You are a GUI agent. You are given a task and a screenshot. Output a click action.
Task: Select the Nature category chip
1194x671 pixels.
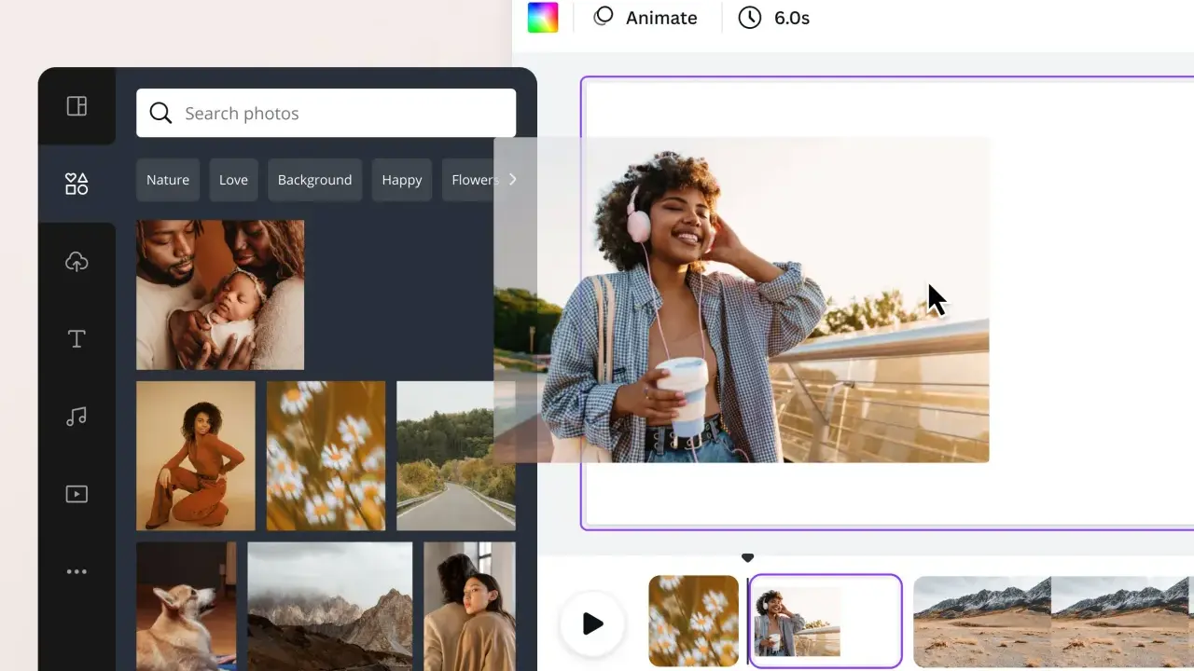coord(168,180)
